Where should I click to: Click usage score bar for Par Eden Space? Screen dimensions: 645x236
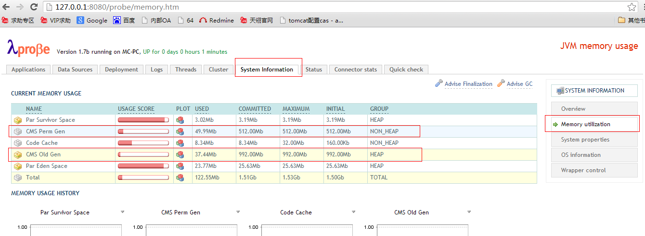point(143,166)
